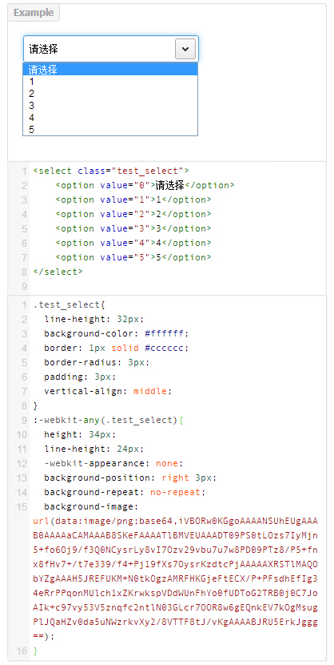Click line number 16 in CSS gutter
This screenshot has width=334, height=665.
click(22, 651)
